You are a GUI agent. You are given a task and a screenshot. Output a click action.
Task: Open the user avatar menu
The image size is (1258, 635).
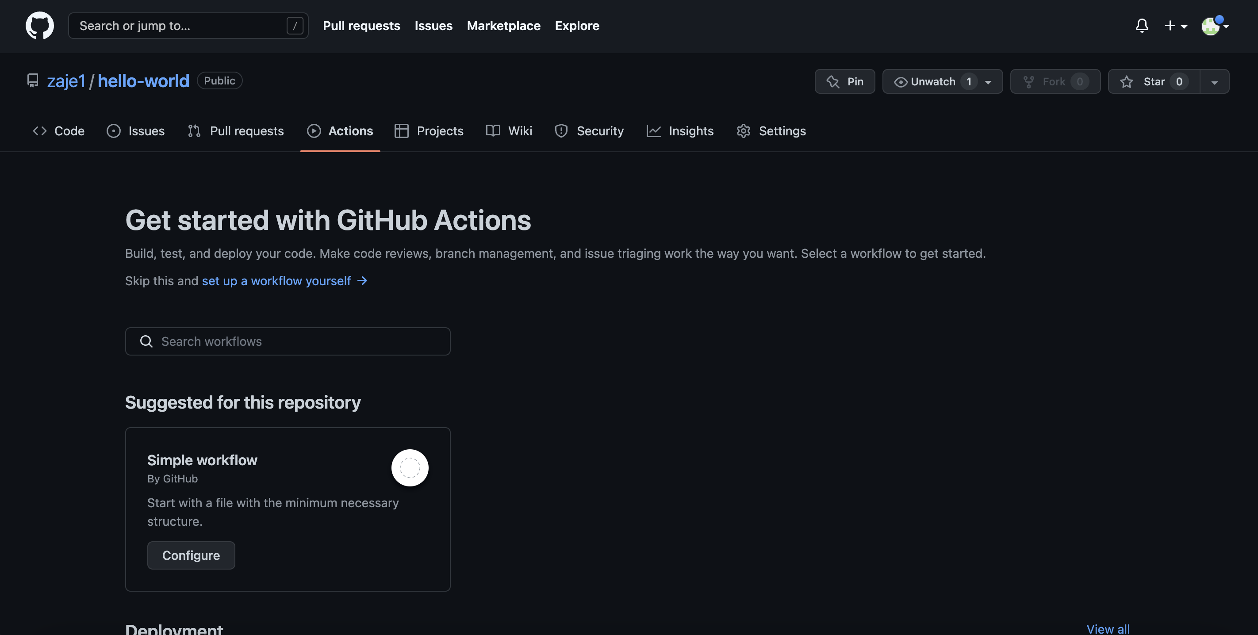click(x=1215, y=25)
